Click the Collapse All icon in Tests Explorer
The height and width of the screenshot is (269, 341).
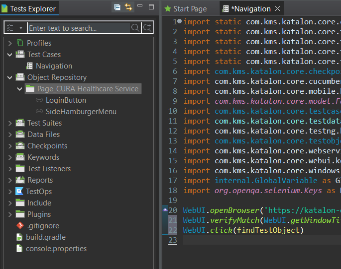[x=117, y=7]
